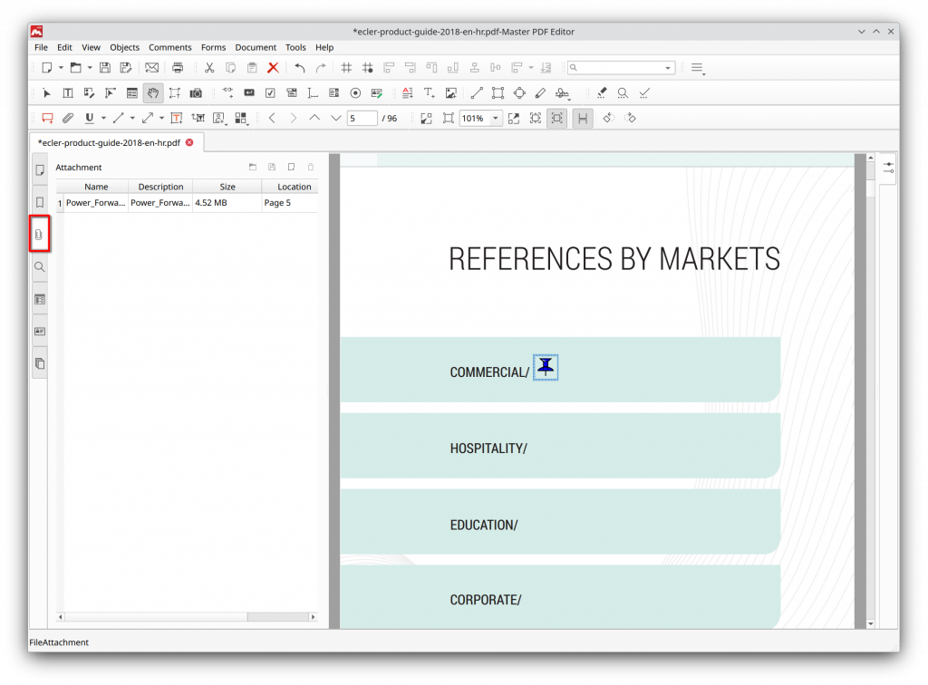The image size is (928, 685).
Task: Switch to the Bookmarks sidebar panel
Action: coord(39,201)
